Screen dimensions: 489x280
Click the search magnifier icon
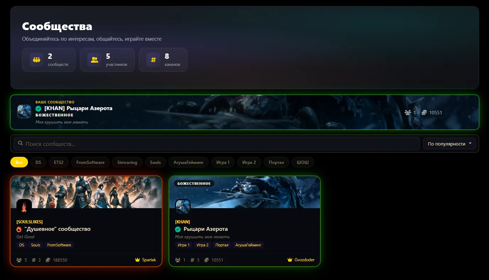click(21, 144)
